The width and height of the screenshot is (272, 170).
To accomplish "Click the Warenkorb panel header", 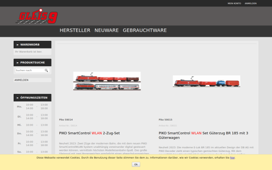I will point(33,44).
